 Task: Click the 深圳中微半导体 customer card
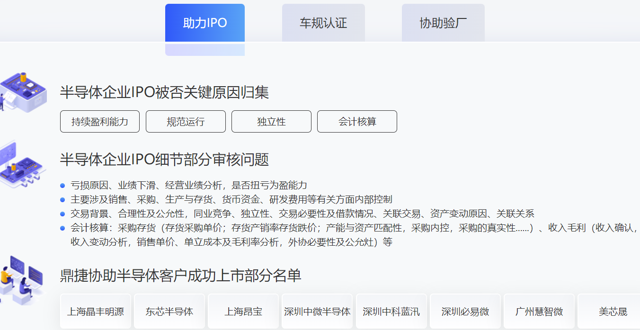pos(317,312)
